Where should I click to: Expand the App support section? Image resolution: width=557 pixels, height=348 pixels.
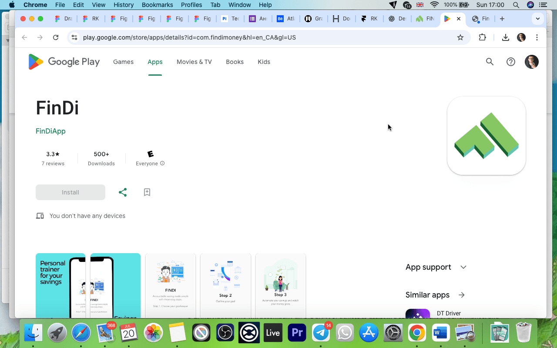coord(436,267)
